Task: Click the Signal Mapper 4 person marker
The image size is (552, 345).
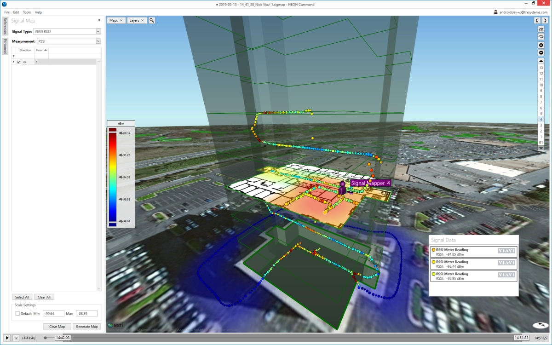Action: (342, 188)
